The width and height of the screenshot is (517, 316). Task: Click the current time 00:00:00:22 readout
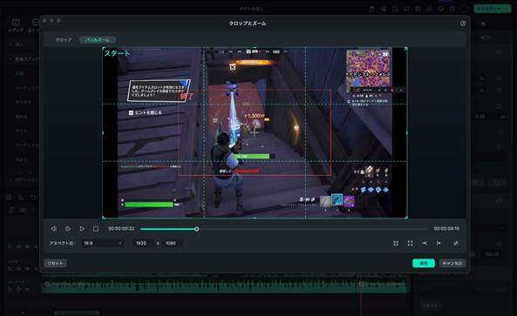(121, 228)
